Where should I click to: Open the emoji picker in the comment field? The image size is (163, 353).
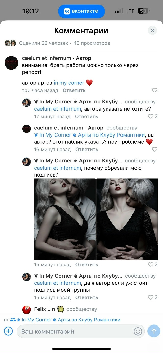point(138,331)
